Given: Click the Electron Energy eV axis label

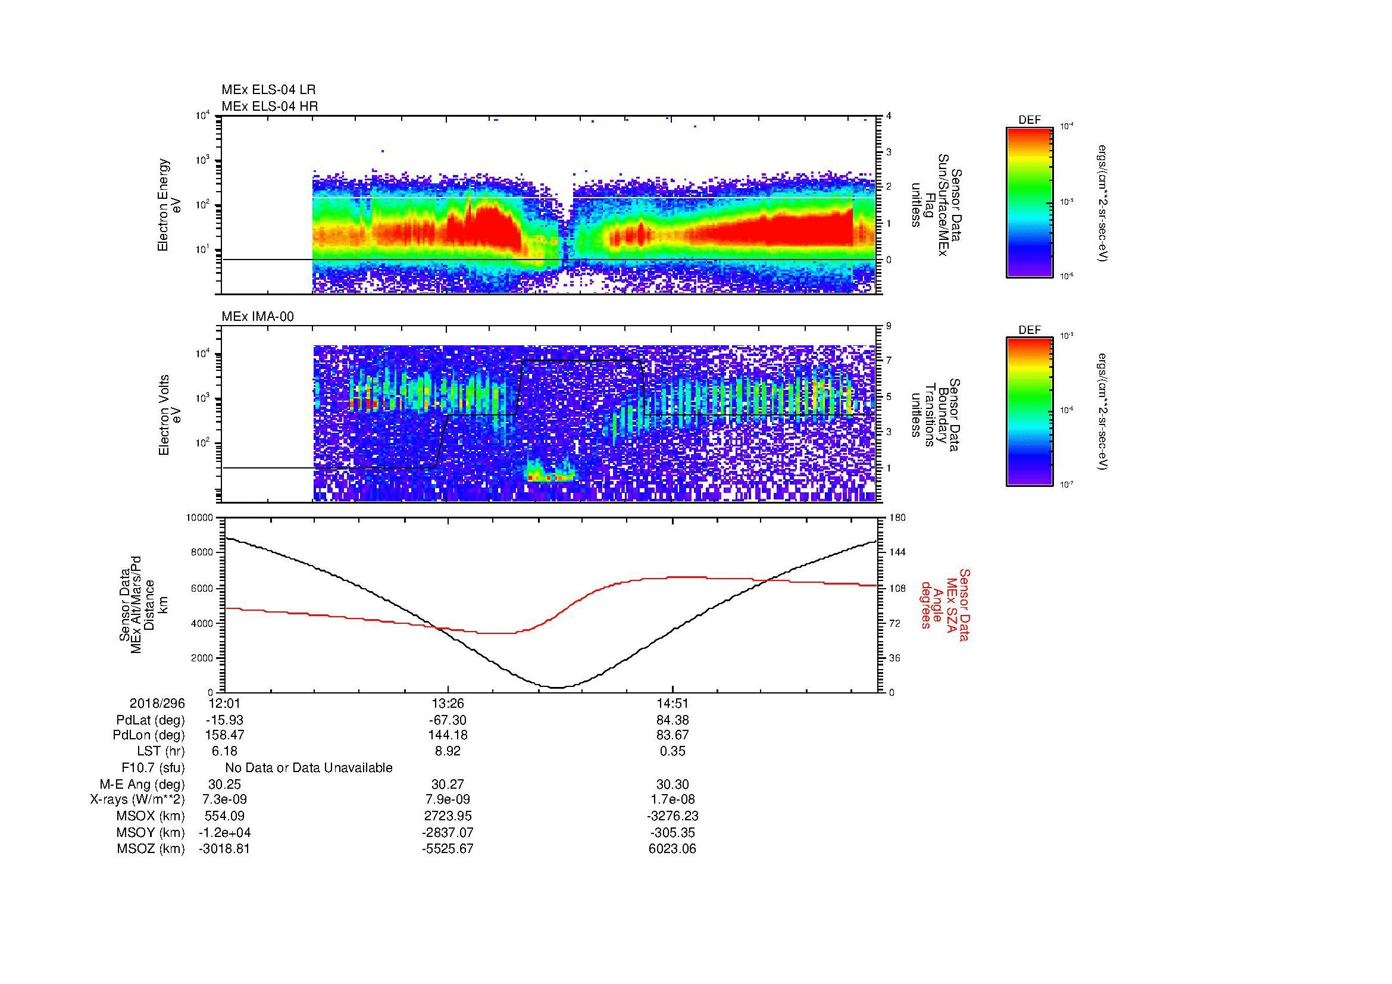Looking at the screenshot, I should [x=170, y=205].
